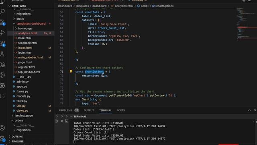This screenshot has height=145, width=257.
Task: Open __init__.py in the explorer
Action: pyautogui.click(x=24, y=77)
